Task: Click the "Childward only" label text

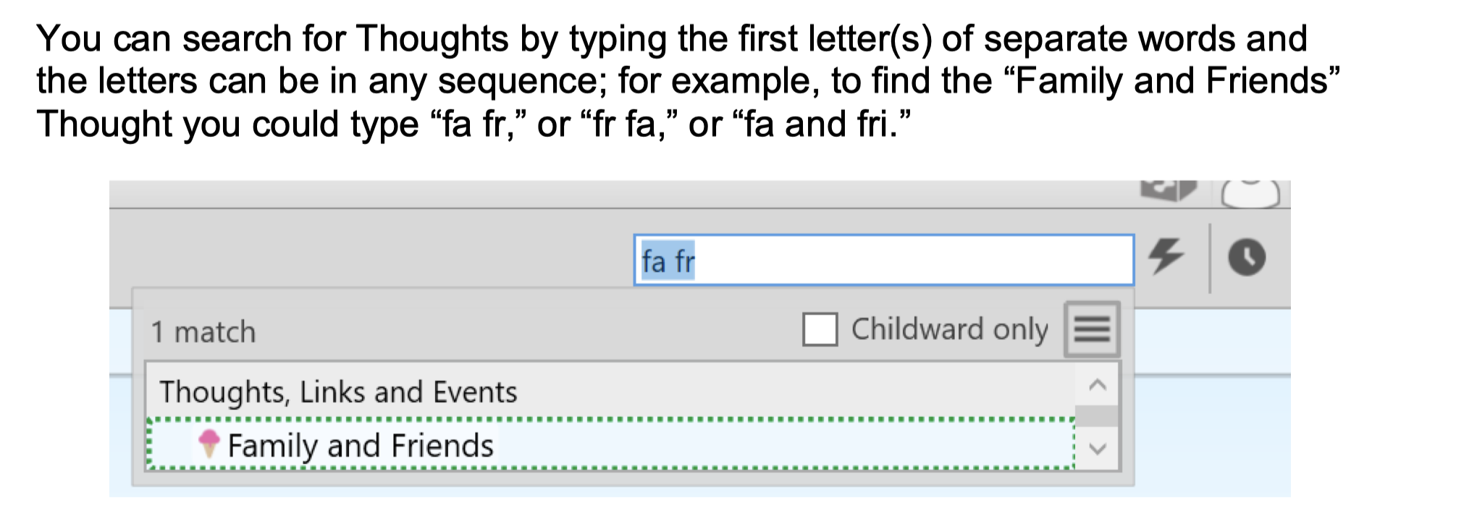Action: (949, 329)
